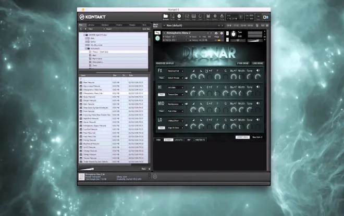Image resolution: width=344 pixels, height=216 pixels.
Task: Toggle the Thick button in HI row
Action: point(161,95)
